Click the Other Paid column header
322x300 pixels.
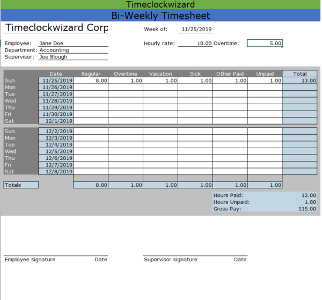(230, 74)
